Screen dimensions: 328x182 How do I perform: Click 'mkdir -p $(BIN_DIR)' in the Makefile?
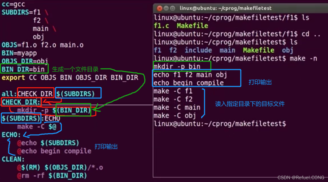click(54, 110)
